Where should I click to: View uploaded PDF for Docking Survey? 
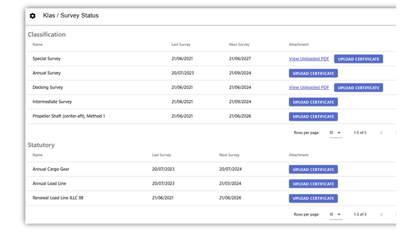309,88
